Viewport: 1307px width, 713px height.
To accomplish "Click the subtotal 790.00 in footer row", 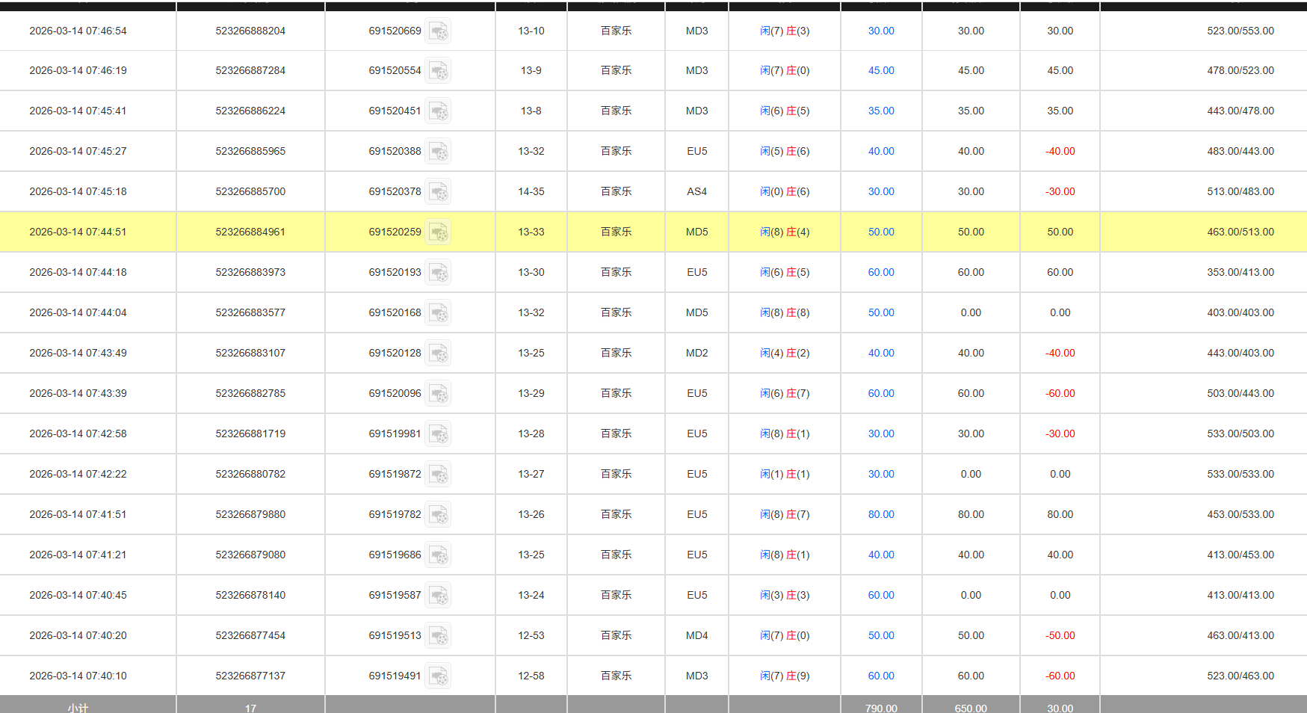I will (x=881, y=708).
